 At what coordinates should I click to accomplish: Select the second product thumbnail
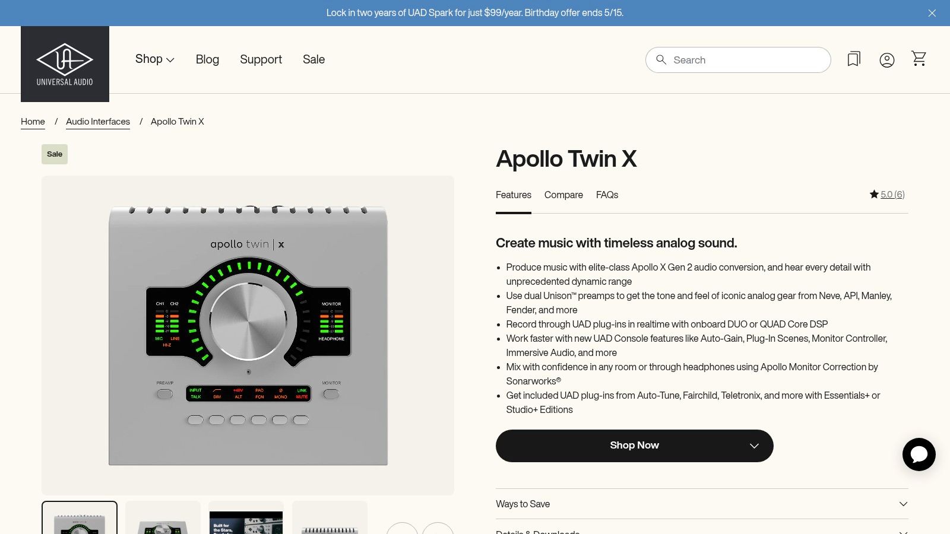pos(163,518)
